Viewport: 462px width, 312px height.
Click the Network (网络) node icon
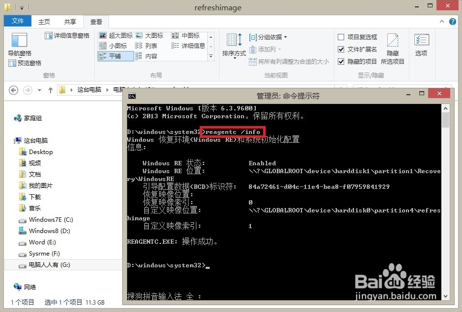coord(17,286)
